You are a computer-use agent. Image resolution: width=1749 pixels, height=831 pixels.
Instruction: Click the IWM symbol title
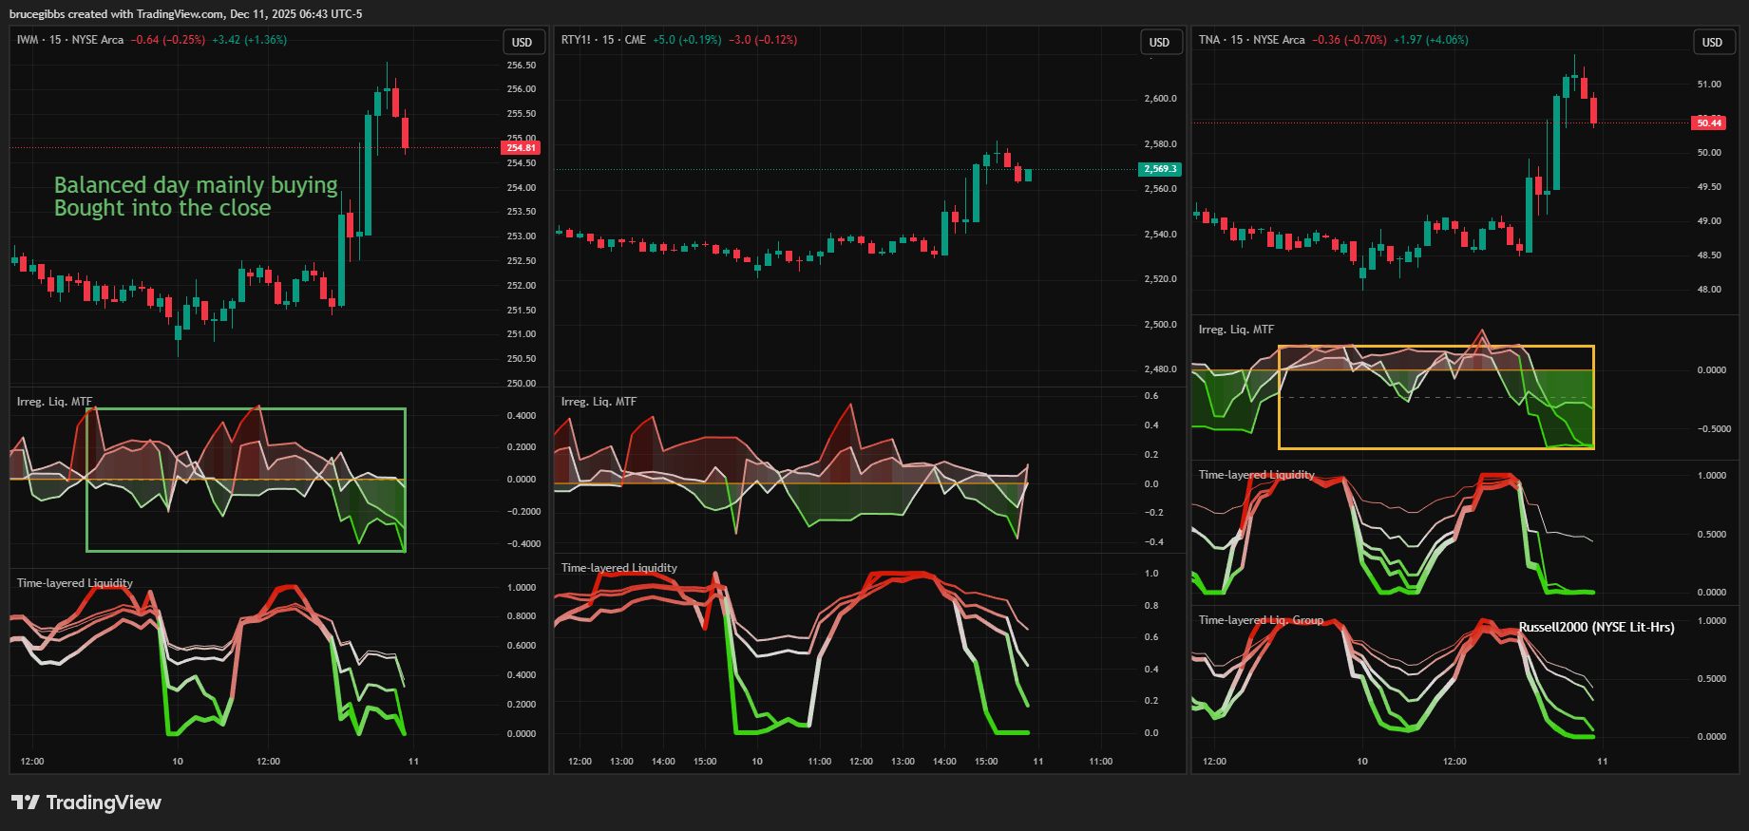(x=28, y=40)
